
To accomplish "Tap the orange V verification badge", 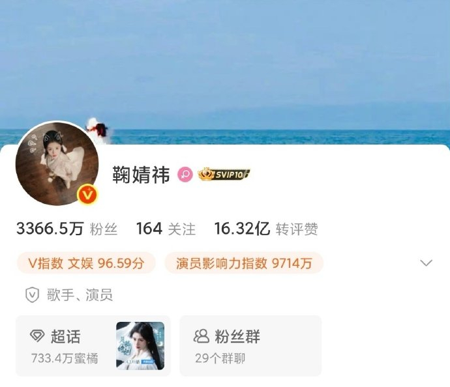I will [87, 195].
